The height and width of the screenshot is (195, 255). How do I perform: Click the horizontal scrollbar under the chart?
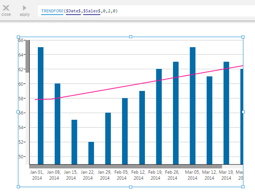125,167
